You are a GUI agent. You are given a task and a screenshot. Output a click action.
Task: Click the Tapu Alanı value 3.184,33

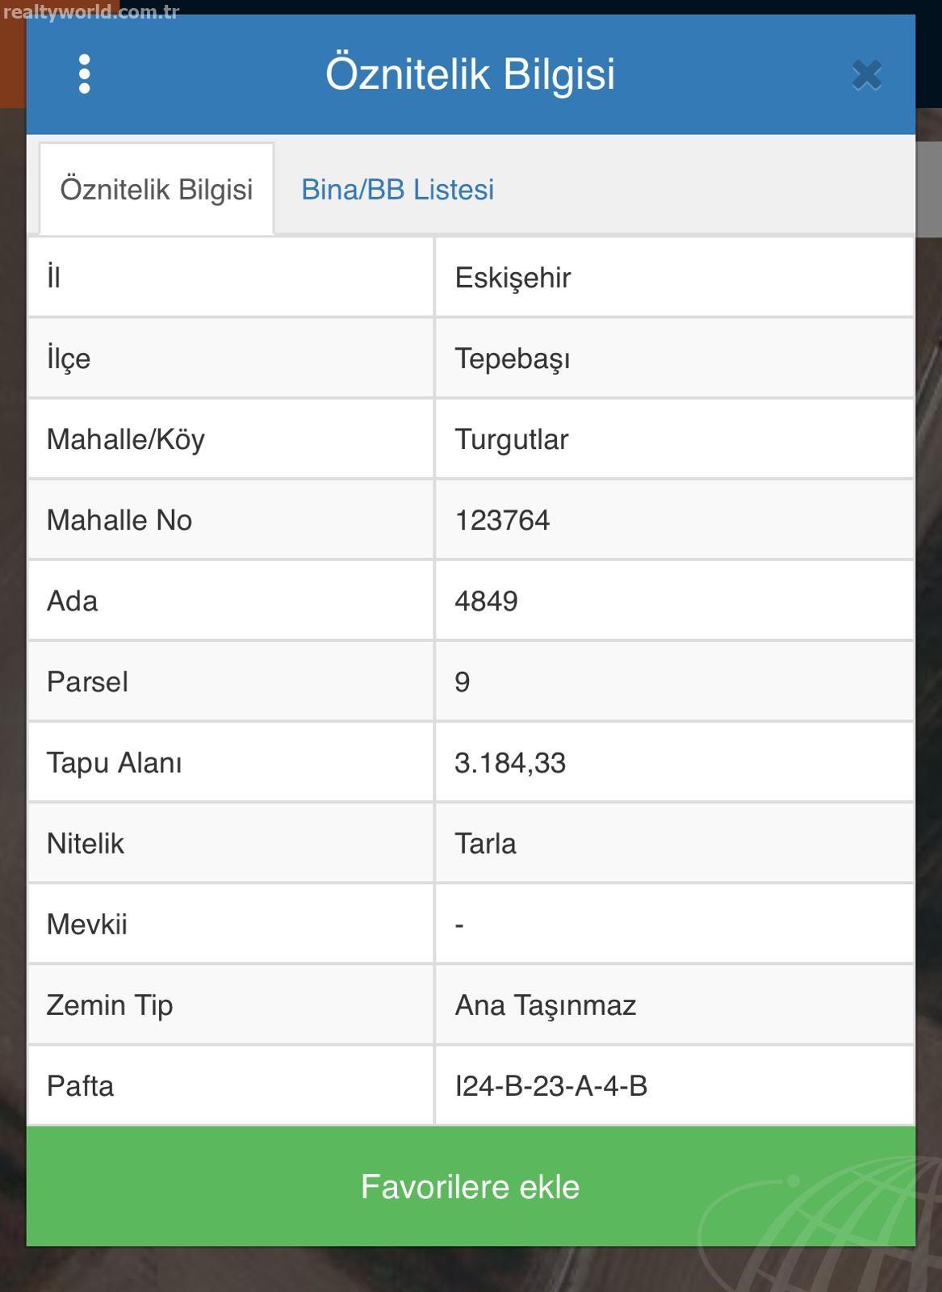(510, 762)
